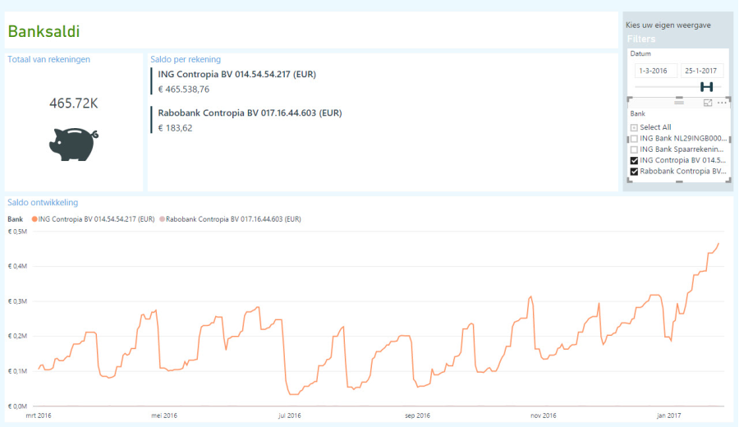This screenshot has width=739, height=427.
Task: Grab the drag handle atop Bank slicer
Action: point(678,102)
